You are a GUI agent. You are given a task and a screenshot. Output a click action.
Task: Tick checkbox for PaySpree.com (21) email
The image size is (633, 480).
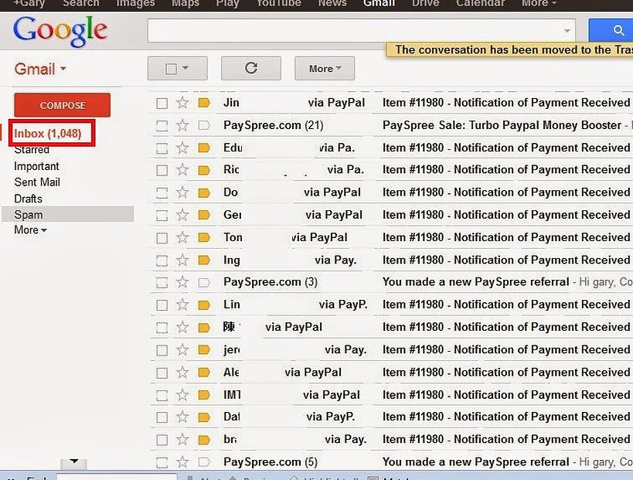tap(162, 126)
